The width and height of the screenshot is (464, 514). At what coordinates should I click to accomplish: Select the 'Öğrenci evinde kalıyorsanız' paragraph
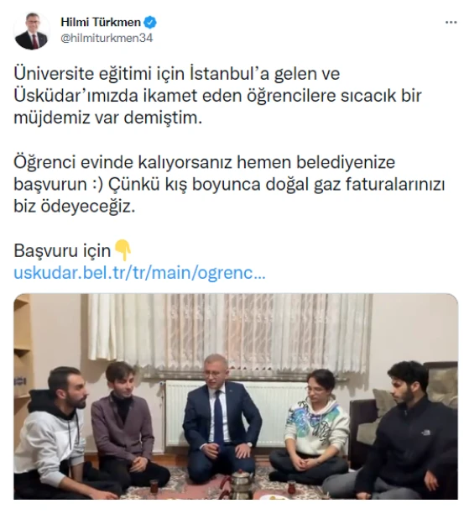click(229, 184)
